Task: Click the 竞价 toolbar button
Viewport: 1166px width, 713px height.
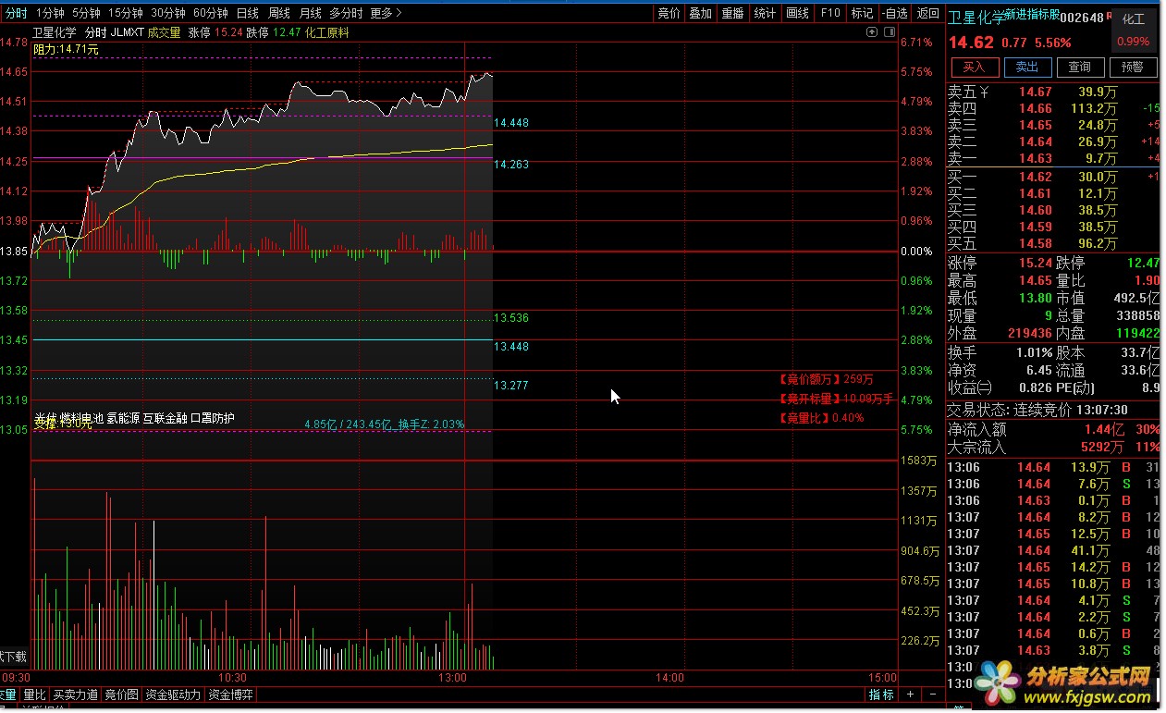Action: tap(669, 13)
